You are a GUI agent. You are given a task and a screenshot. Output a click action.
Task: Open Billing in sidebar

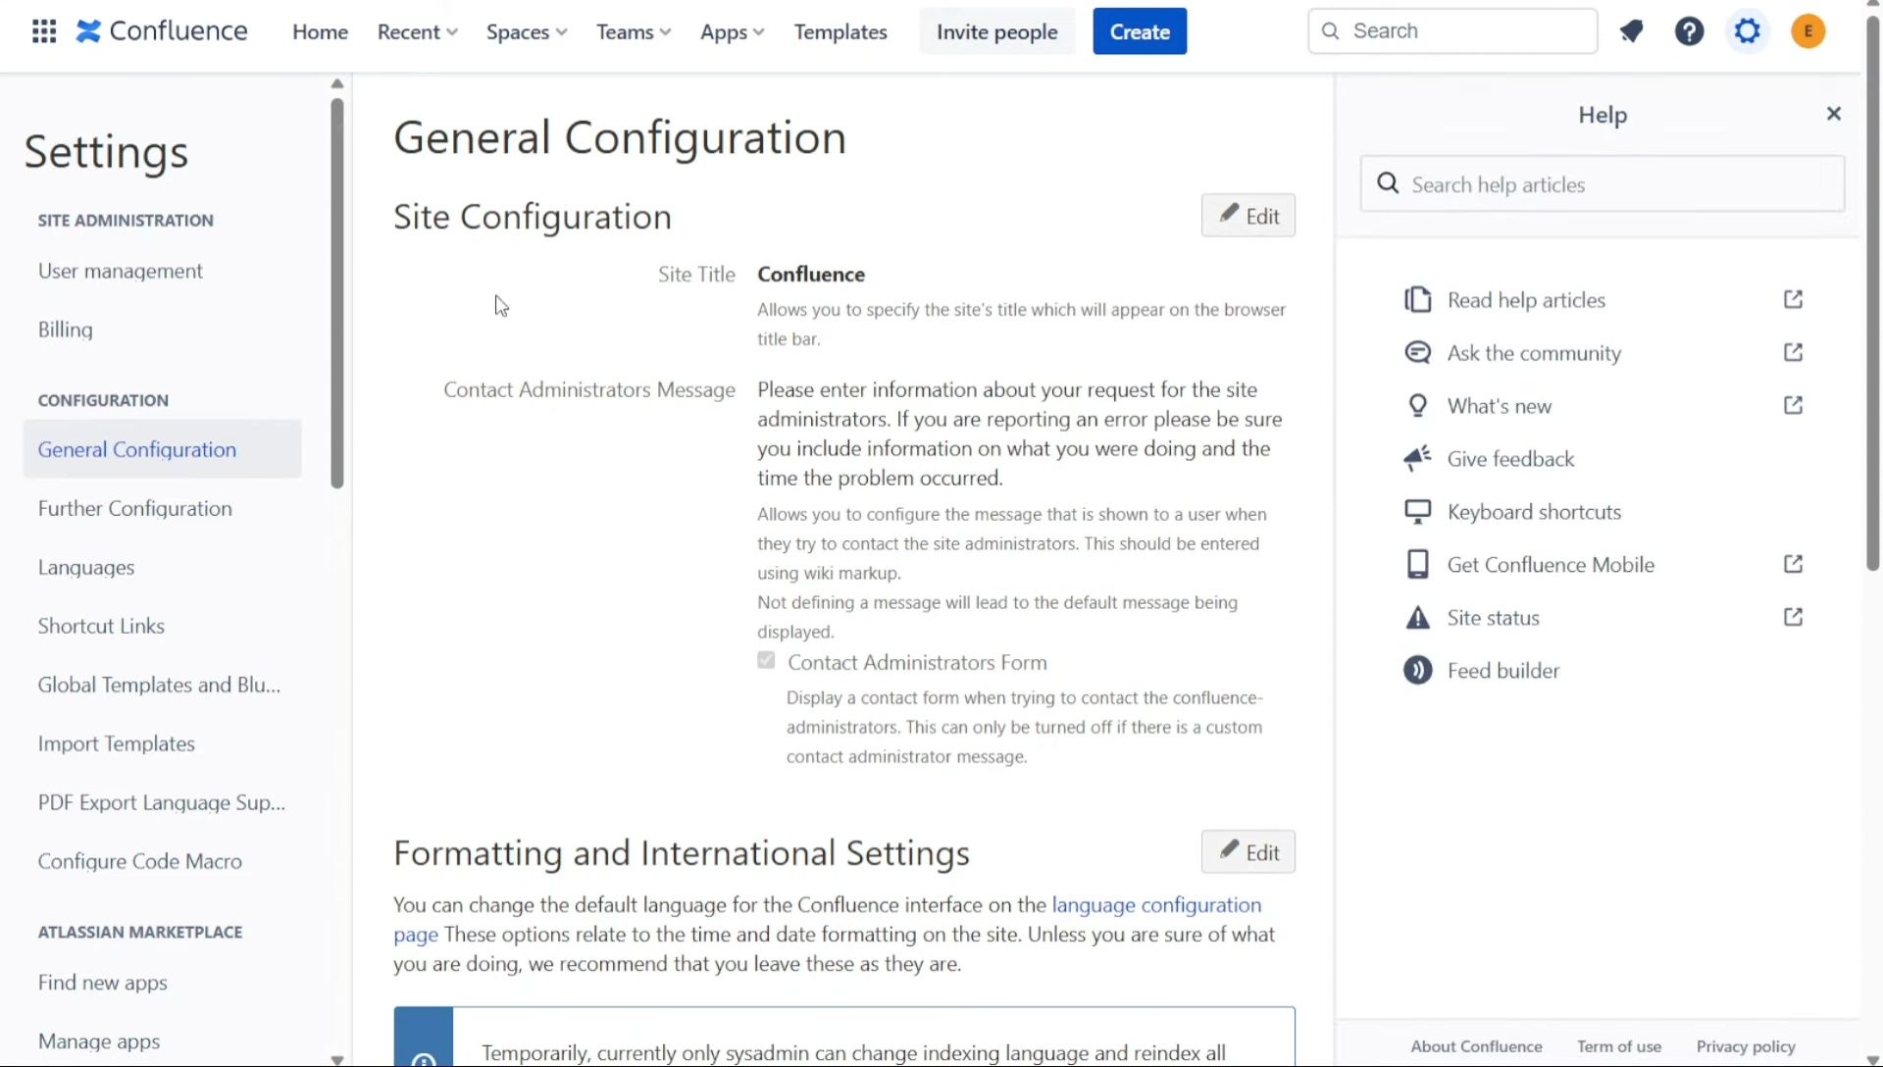66,330
